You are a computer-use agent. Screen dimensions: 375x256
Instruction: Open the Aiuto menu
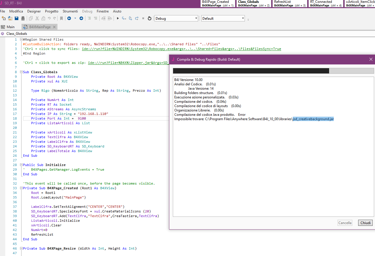point(117,11)
